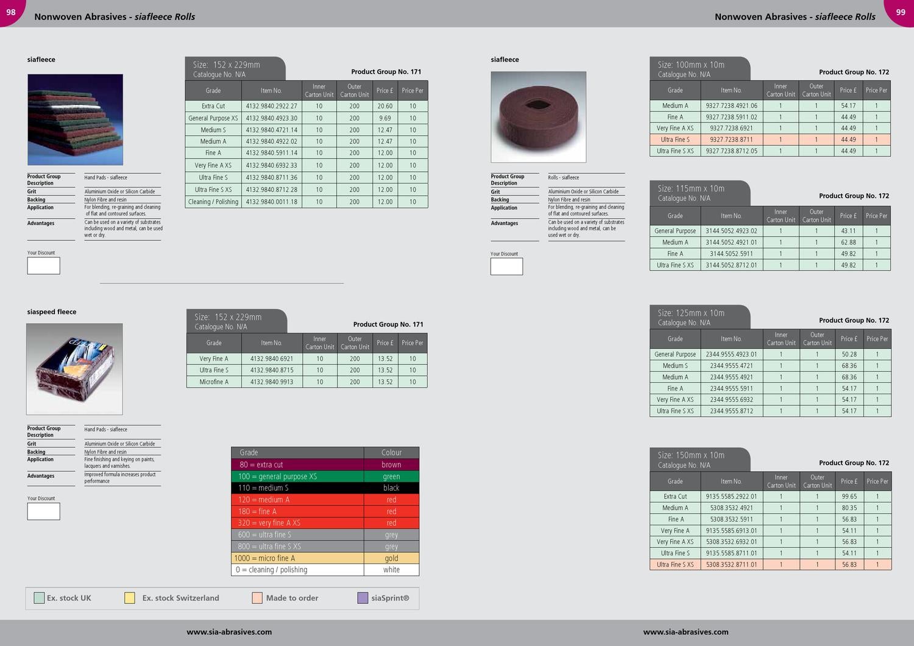Screen dimensions: 914x646
Task: Click price 62.88 in 115mm table
Action: pyautogui.click(x=848, y=243)
